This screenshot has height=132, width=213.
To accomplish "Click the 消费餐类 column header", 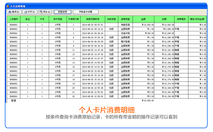I will [181, 19].
